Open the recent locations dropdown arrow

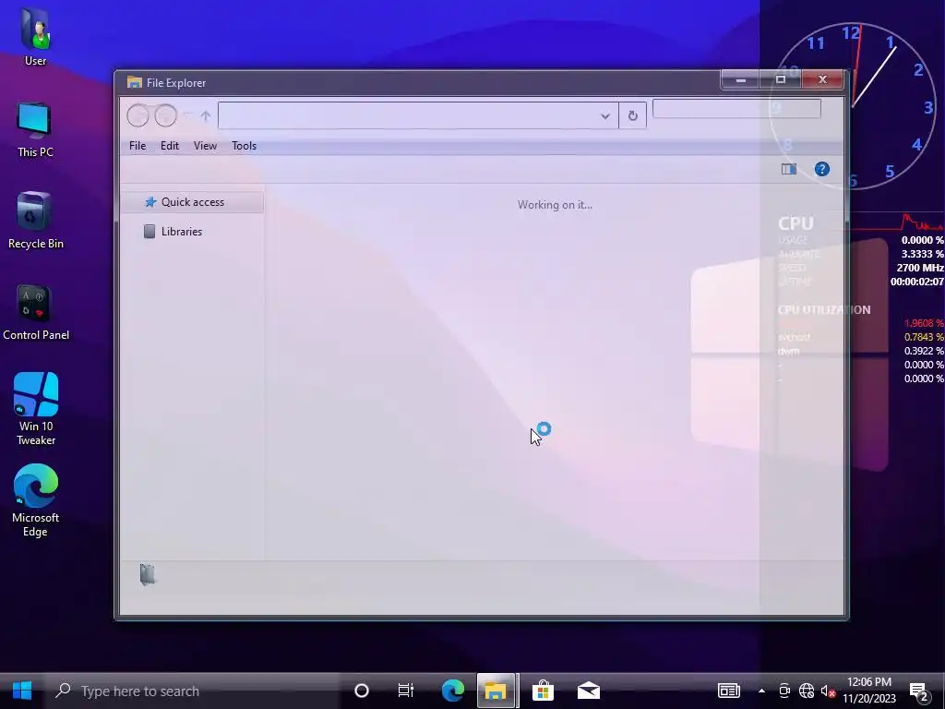(187, 115)
